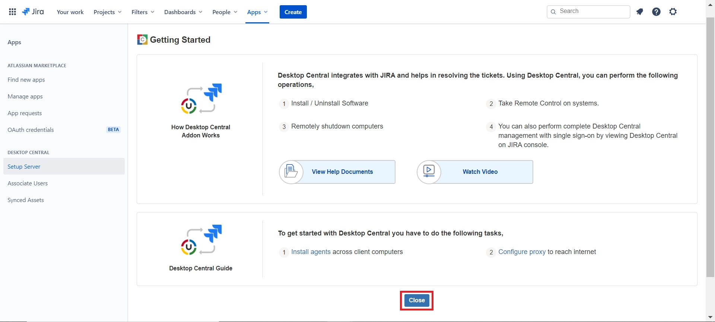Image resolution: width=715 pixels, height=322 pixels.
Task: Open the app switcher grid icon
Action: point(12,12)
